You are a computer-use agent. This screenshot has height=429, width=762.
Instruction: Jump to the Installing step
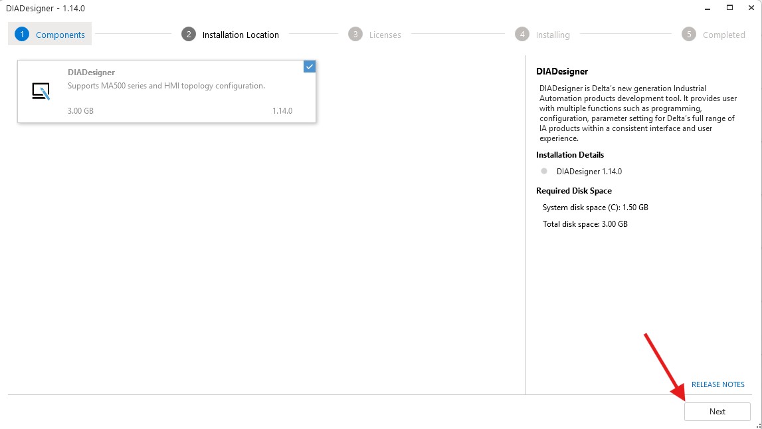[542, 35]
